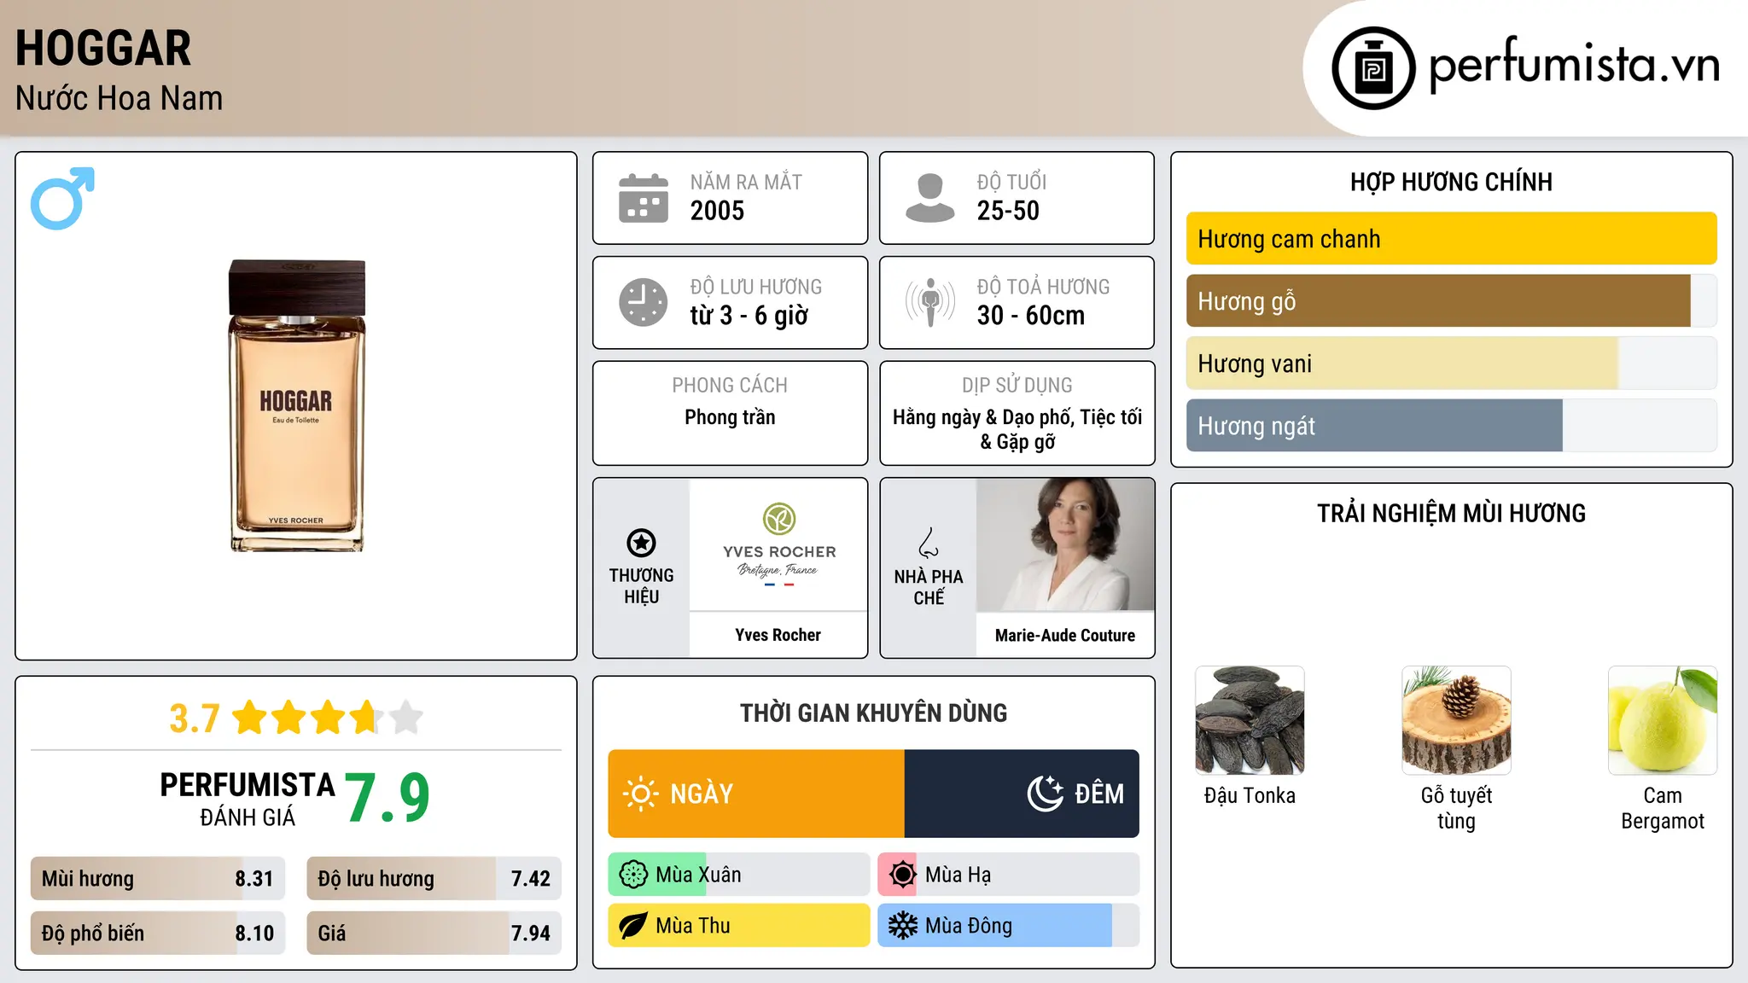
Task: Select the NGÀY daytime segment
Action: [x=756, y=794]
